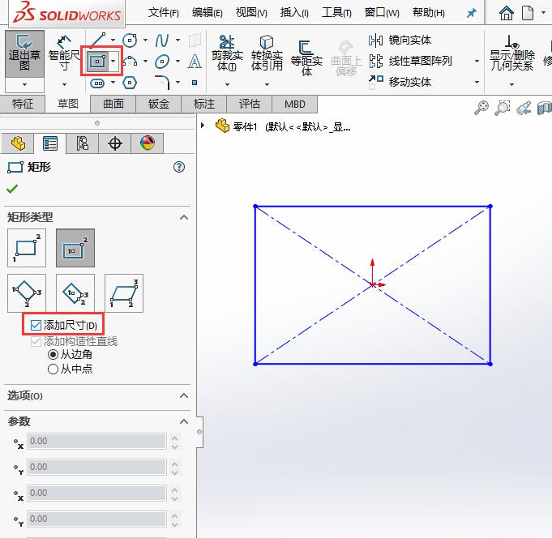
Task: Click the Home icon in title bar
Action: tap(507, 14)
